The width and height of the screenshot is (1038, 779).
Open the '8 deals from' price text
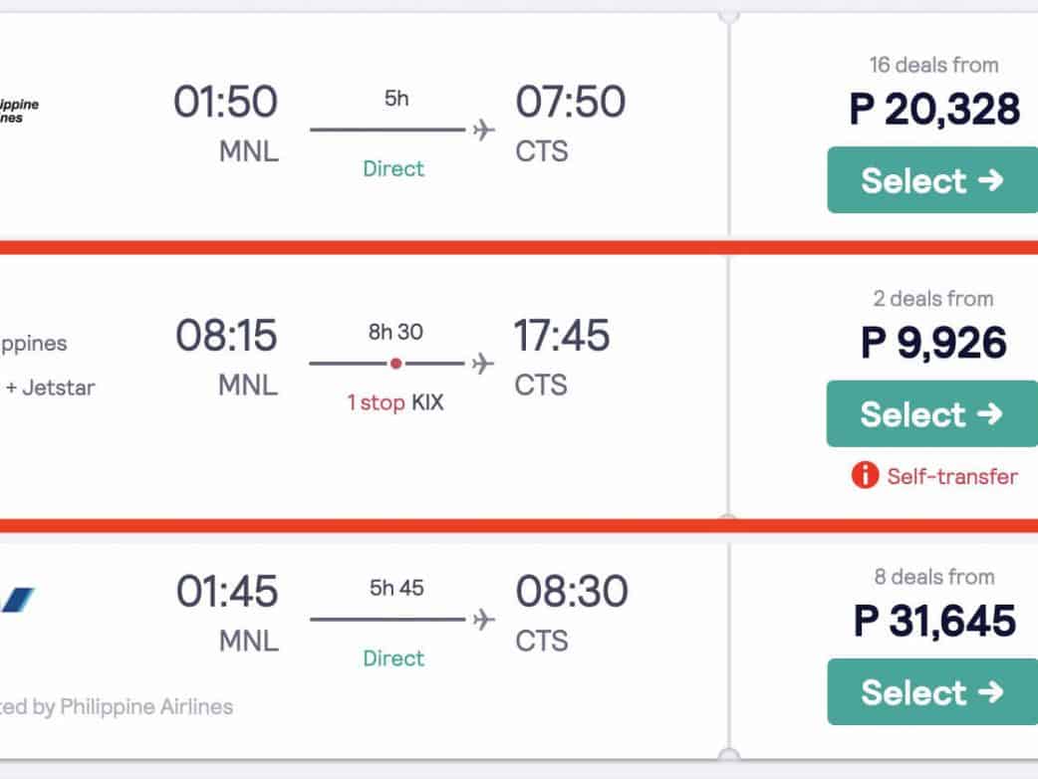tap(933, 576)
